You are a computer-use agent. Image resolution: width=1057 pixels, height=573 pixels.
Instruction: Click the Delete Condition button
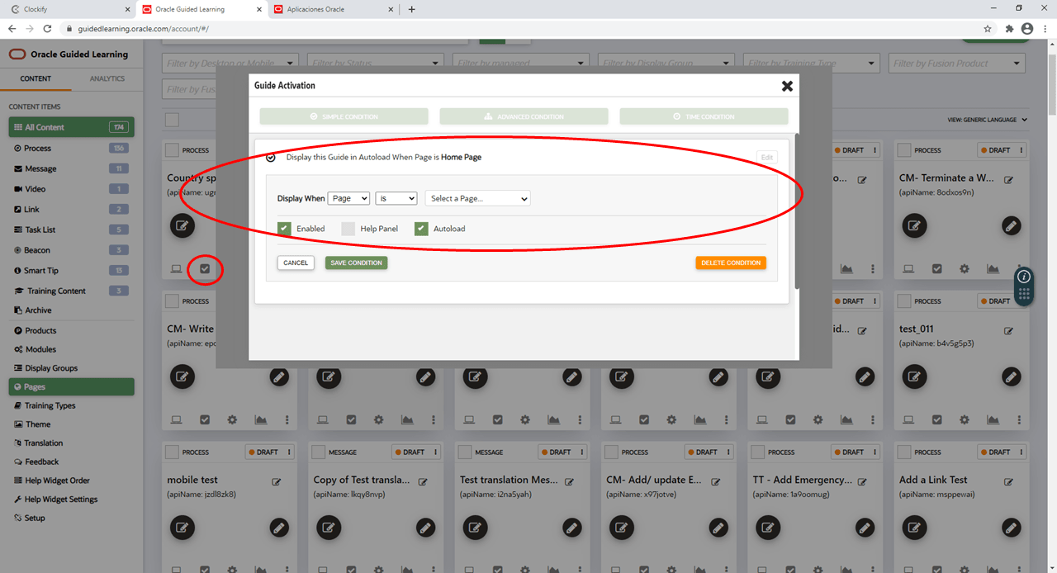pyautogui.click(x=731, y=263)
